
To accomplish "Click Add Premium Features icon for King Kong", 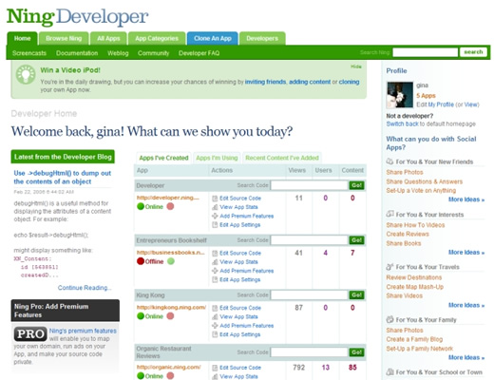I will [215, 326].
